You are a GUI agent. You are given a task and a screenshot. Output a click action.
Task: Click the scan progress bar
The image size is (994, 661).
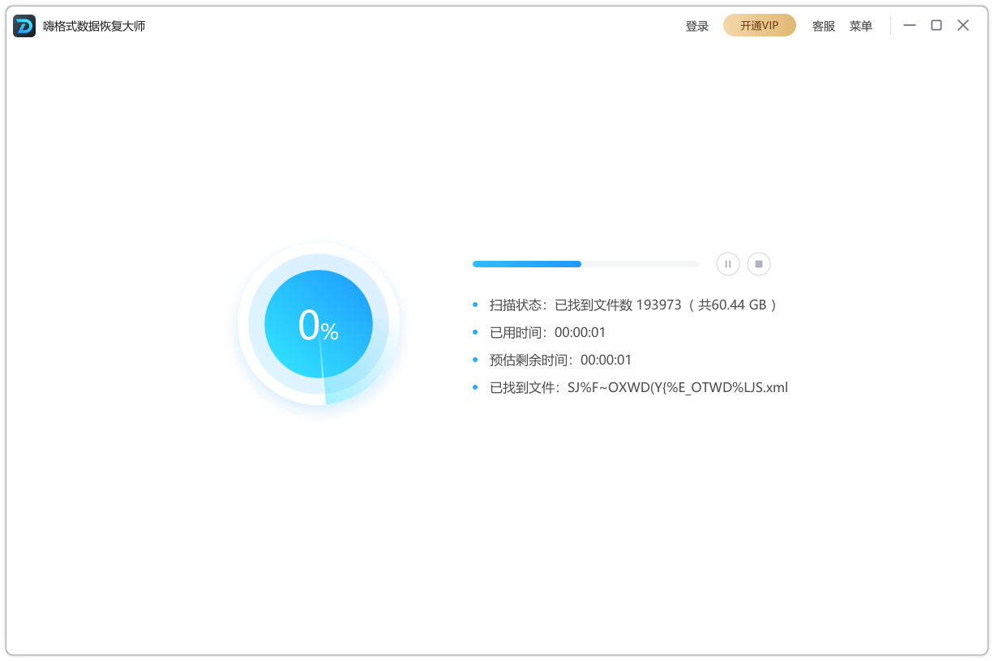point(585,263)
